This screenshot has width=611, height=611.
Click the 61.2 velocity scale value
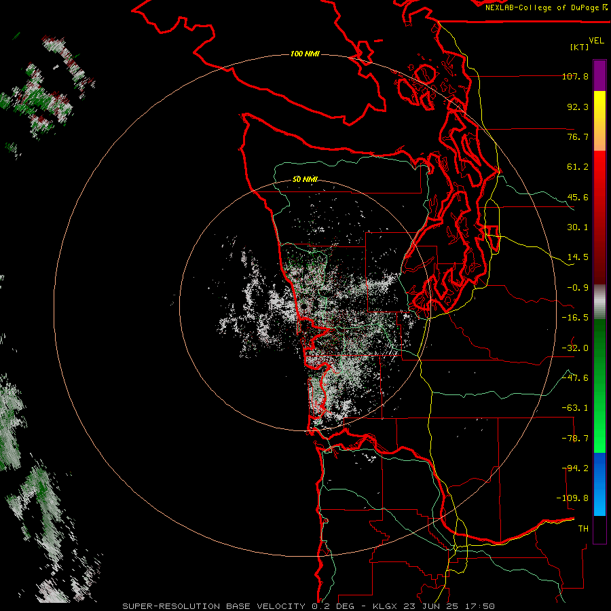tap(578, 167)
